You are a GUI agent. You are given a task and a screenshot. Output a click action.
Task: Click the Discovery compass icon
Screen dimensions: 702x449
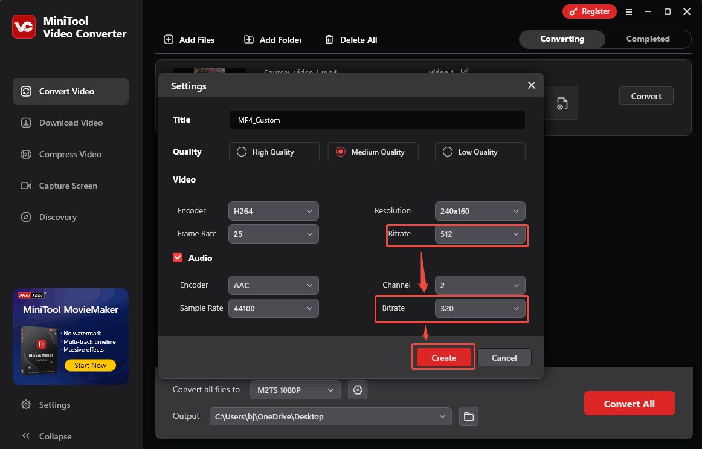pos(26,217)
